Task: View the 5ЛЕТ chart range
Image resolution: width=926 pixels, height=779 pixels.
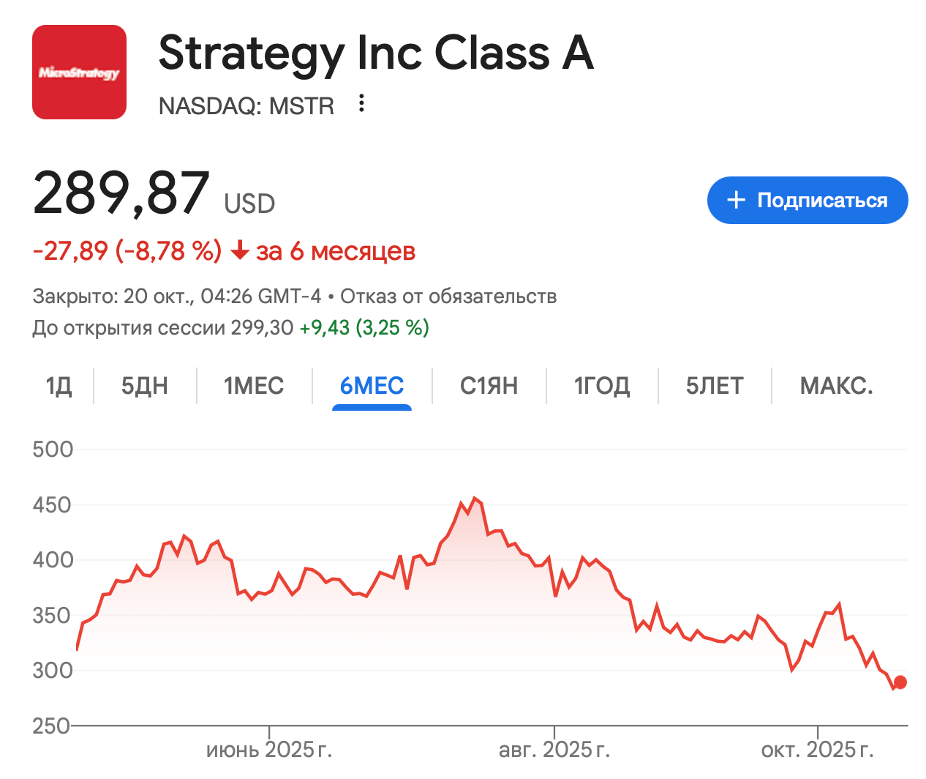Action: [x=714, y=386]
